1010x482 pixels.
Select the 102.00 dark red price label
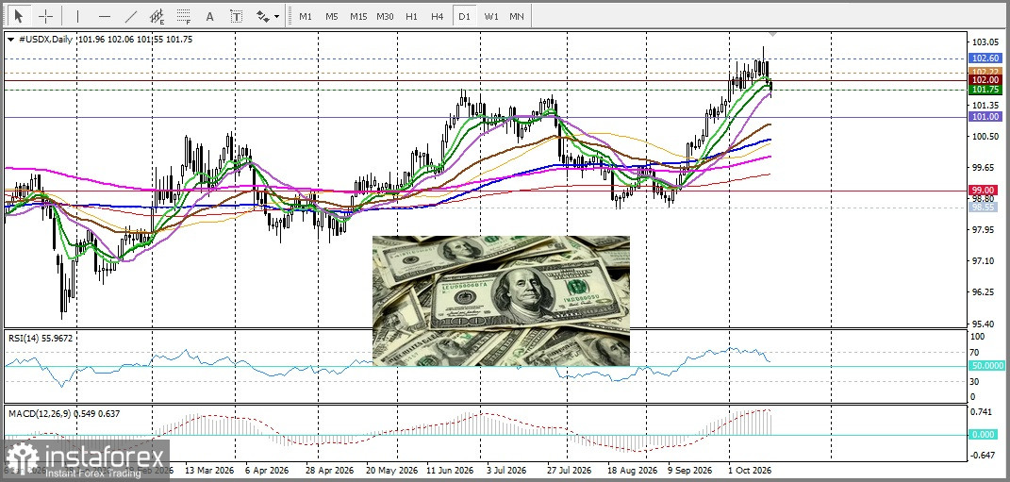tap(985, 79)
